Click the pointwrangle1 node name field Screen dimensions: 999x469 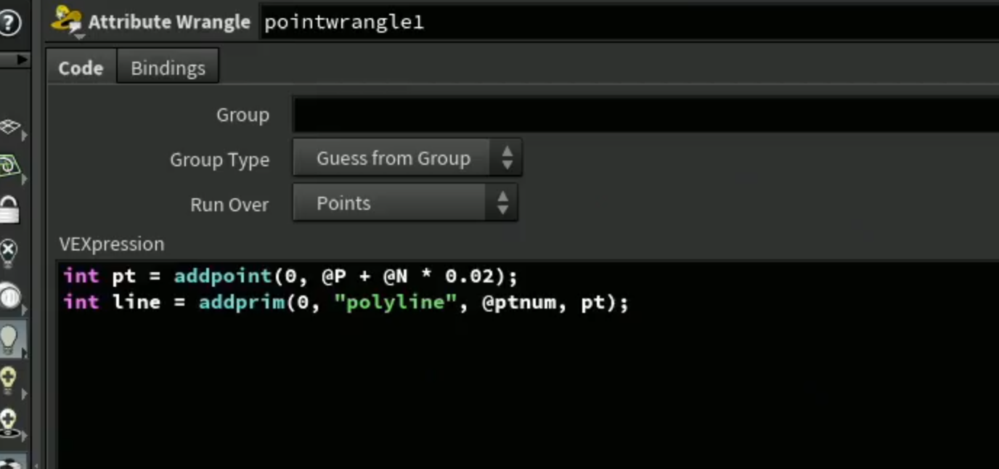(629, 22)
